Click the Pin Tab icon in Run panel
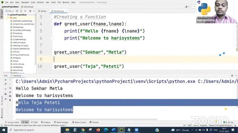 6,99
